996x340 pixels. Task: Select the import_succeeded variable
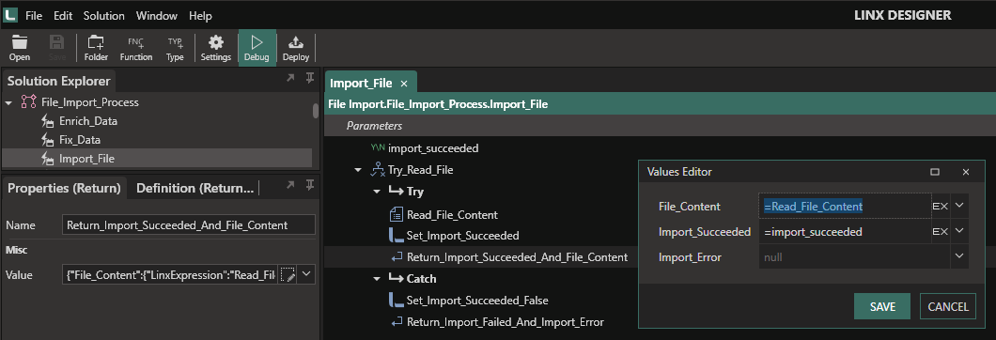433,148
